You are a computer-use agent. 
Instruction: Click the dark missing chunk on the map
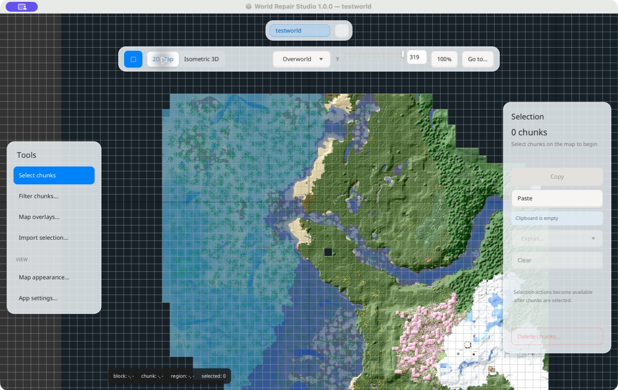(328, 252)
